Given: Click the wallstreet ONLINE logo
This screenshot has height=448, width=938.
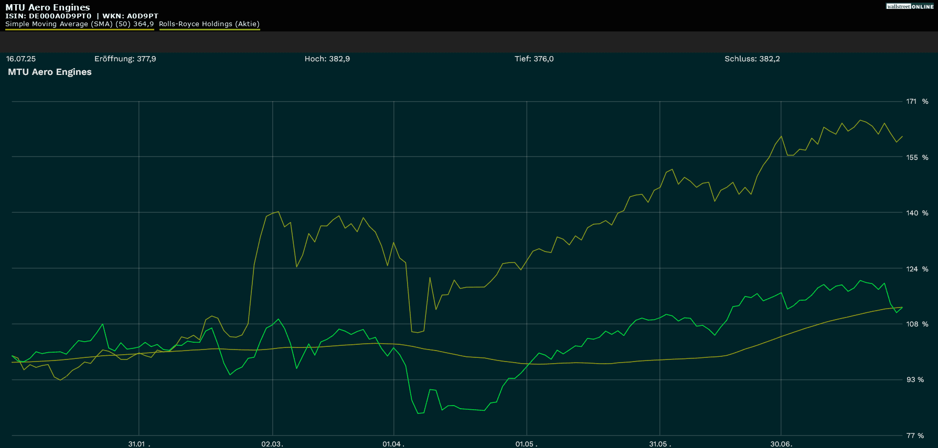Looking at the screenshot, I should coord(910,6).
